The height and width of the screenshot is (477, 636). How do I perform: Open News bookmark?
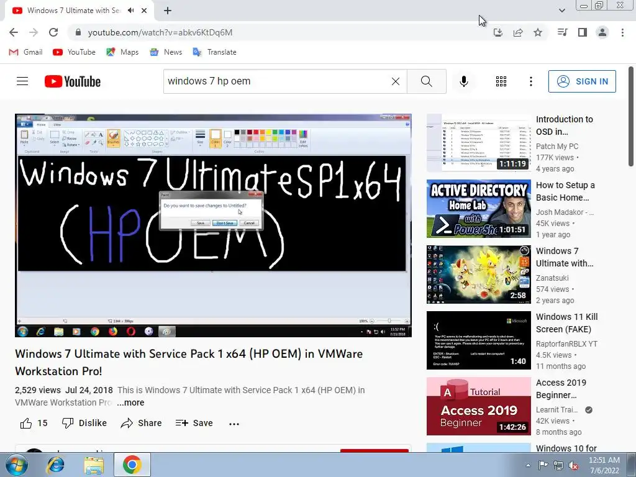tap(165, 52)
